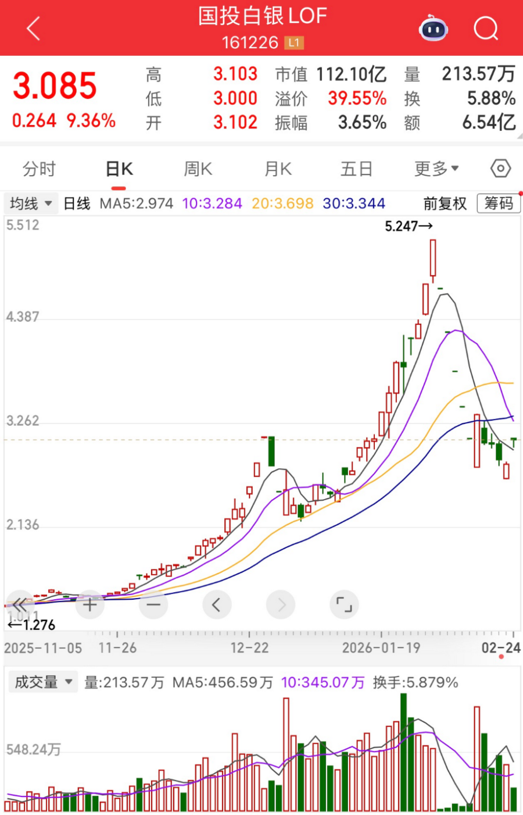523x815 pixels.
Task: Zoom out chart with minus button
Action: point(153,605)
